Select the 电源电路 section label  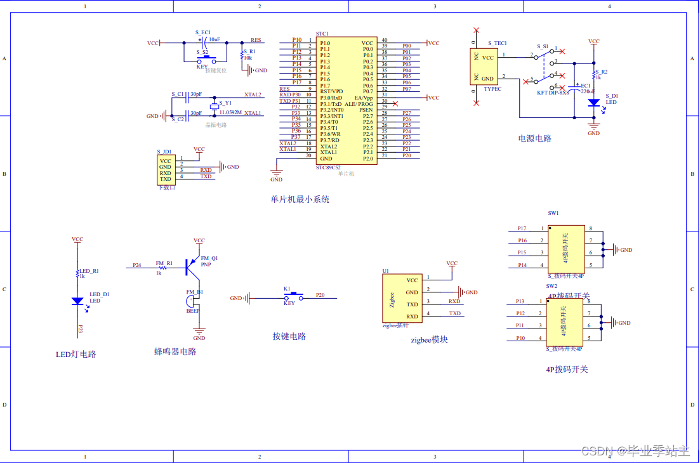tap(534, 139)
